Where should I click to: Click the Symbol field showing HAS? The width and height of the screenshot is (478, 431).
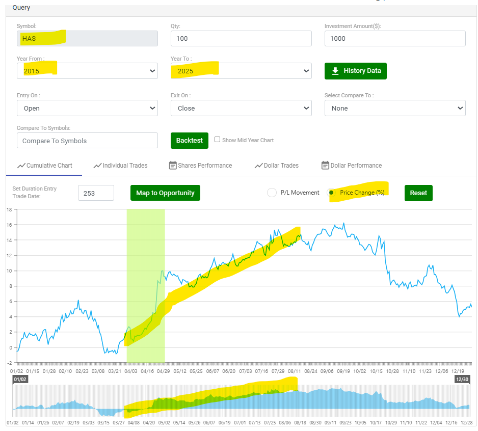[x=87, y=38]
